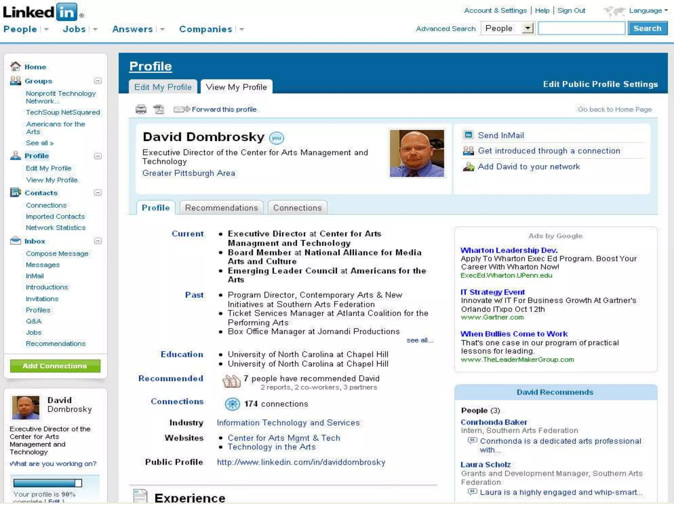The height and width of the screenshot is (506, 674).
Task: Open the Jobs navigation dropdown arrow
Action: (x=95, y=29)
